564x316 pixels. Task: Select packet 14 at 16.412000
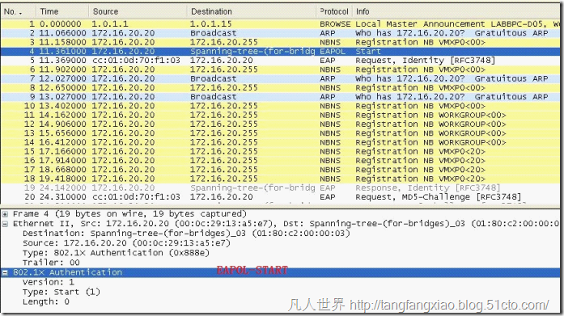pos(280,142)
